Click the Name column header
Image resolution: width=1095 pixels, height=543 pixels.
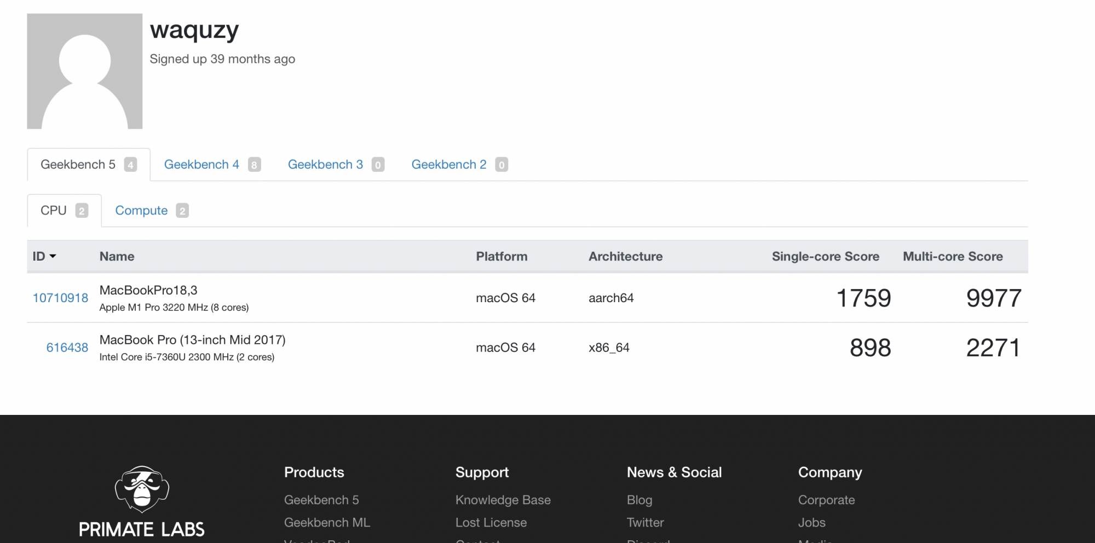click(117, 256)
